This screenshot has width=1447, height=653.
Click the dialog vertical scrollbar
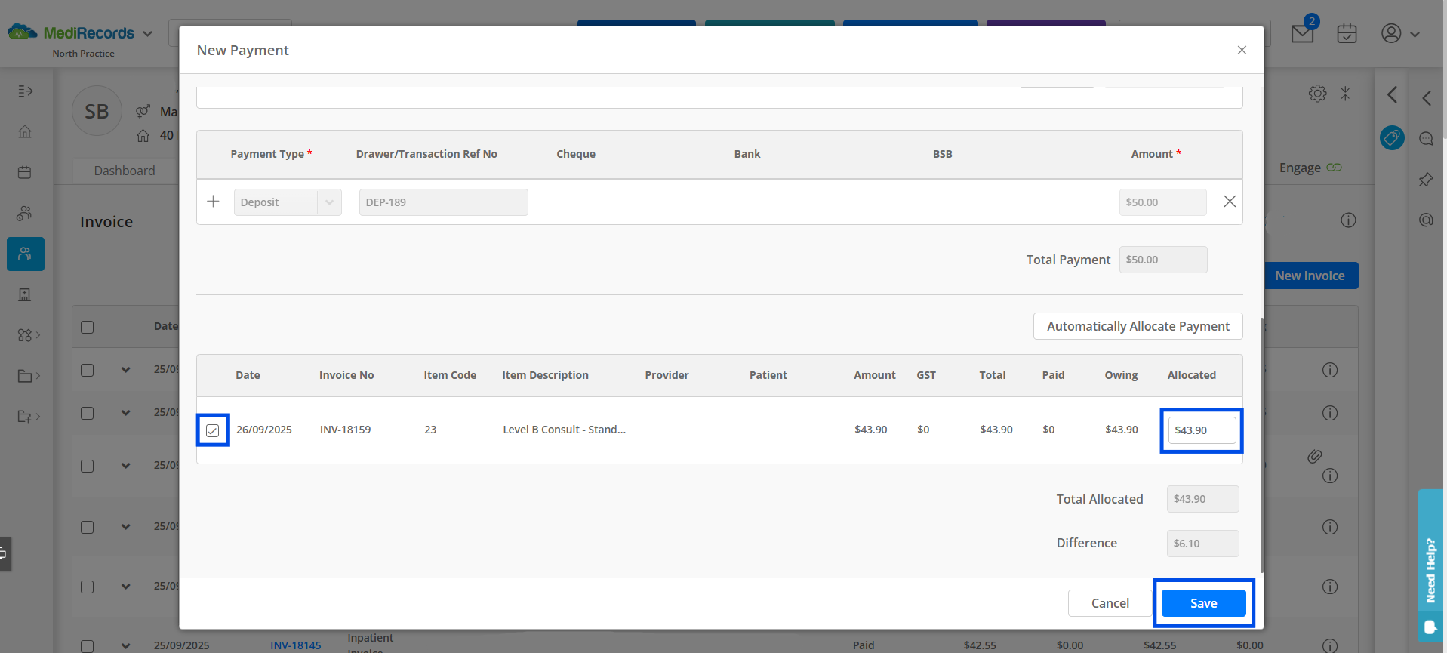(x=1262, y=445)
